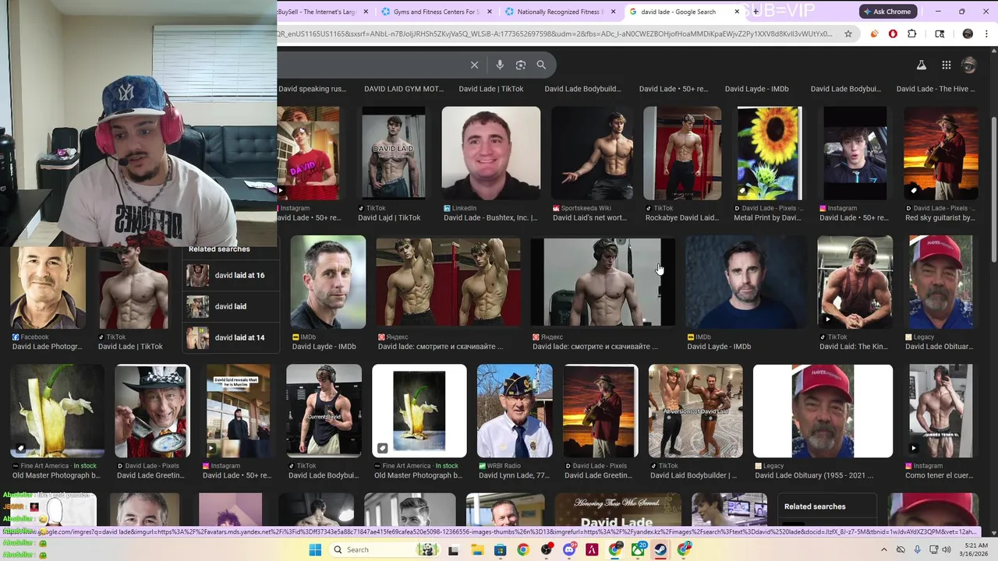The width and height of the screenshot is (998, 561).
Task: Close the Gyms and Fitness Centers tab
Action: pyautogui.click(x=490, y=12)
